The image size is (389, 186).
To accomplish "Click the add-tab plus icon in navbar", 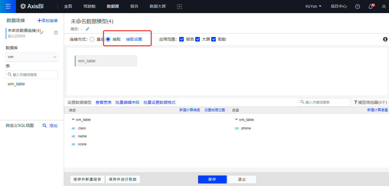I will click(179, 7).
